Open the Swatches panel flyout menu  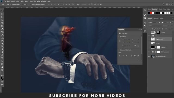tap(173, 9)
